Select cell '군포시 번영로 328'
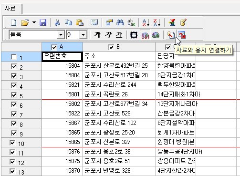The width and height of the screenshot is (240, 176). tap(119, 171)
